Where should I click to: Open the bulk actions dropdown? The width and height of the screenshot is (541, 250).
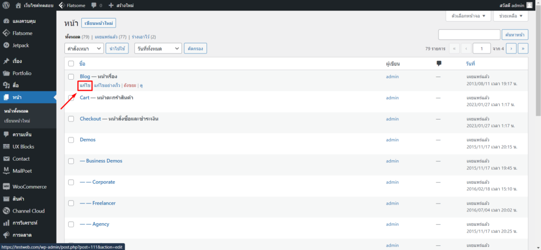(84, 49)
